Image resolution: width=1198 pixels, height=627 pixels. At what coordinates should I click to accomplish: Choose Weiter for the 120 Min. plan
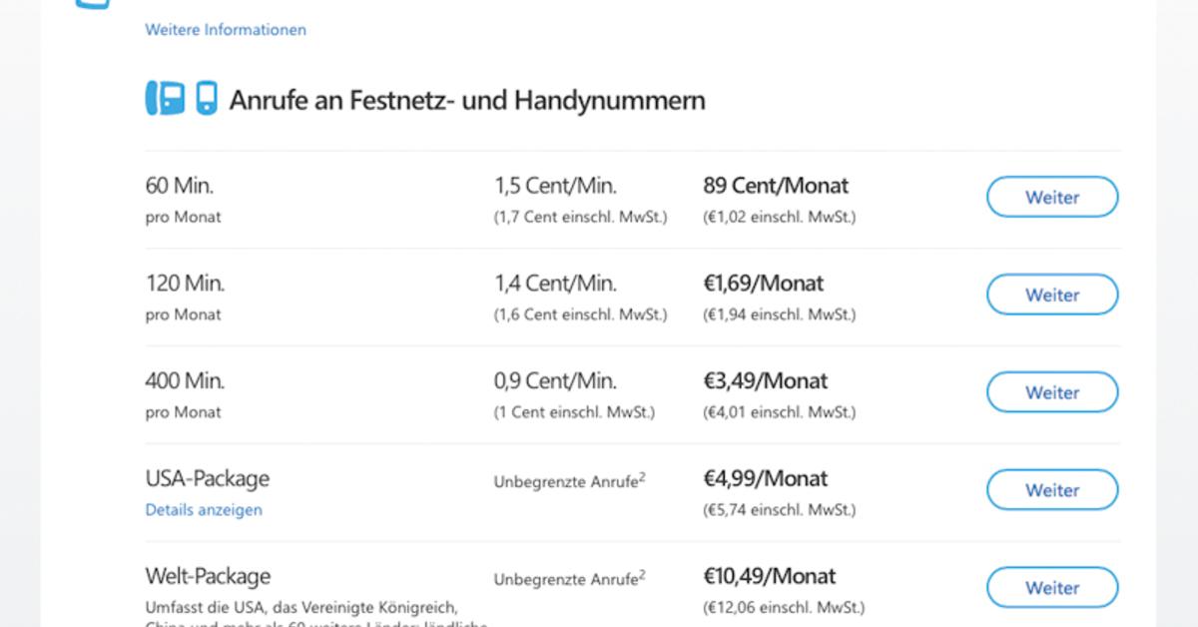click(1052, 295)
